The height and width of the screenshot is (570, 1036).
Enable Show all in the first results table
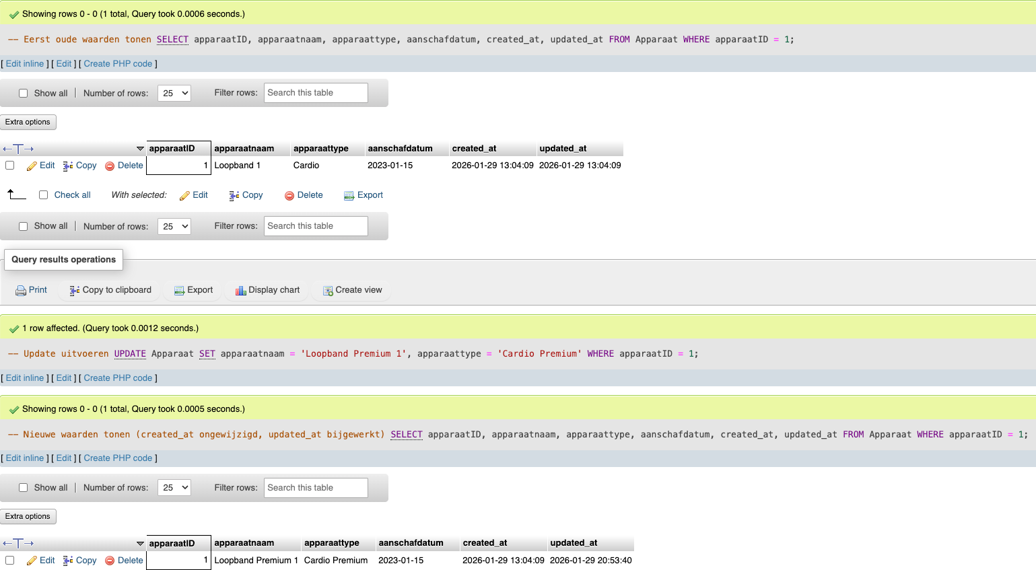click(24, 93)
